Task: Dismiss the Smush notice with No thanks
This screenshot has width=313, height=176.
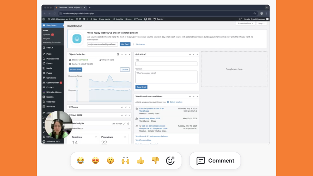Action: 140,44
